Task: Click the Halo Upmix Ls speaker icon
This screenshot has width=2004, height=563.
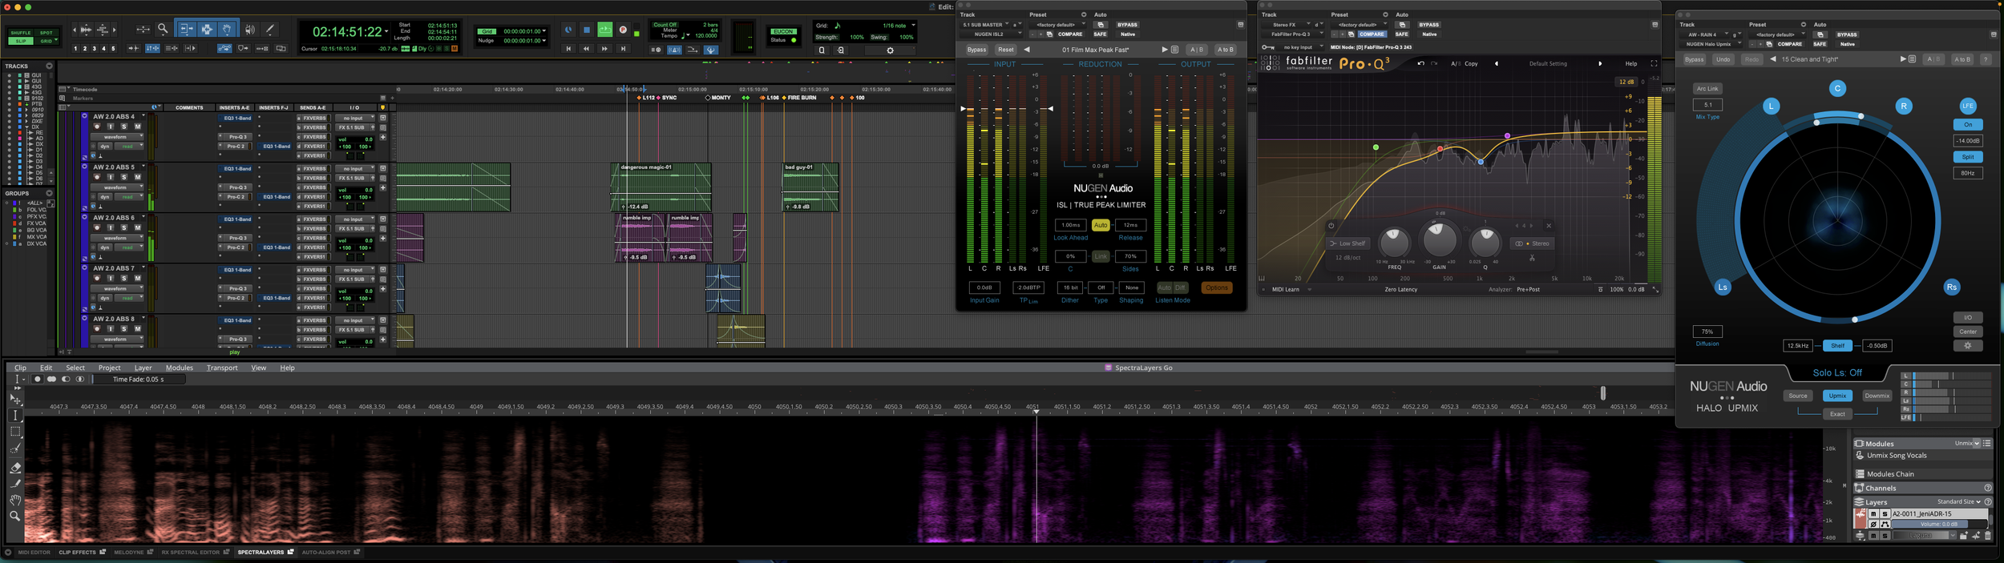Action: pyautogui.click(x=1722, y=287)
